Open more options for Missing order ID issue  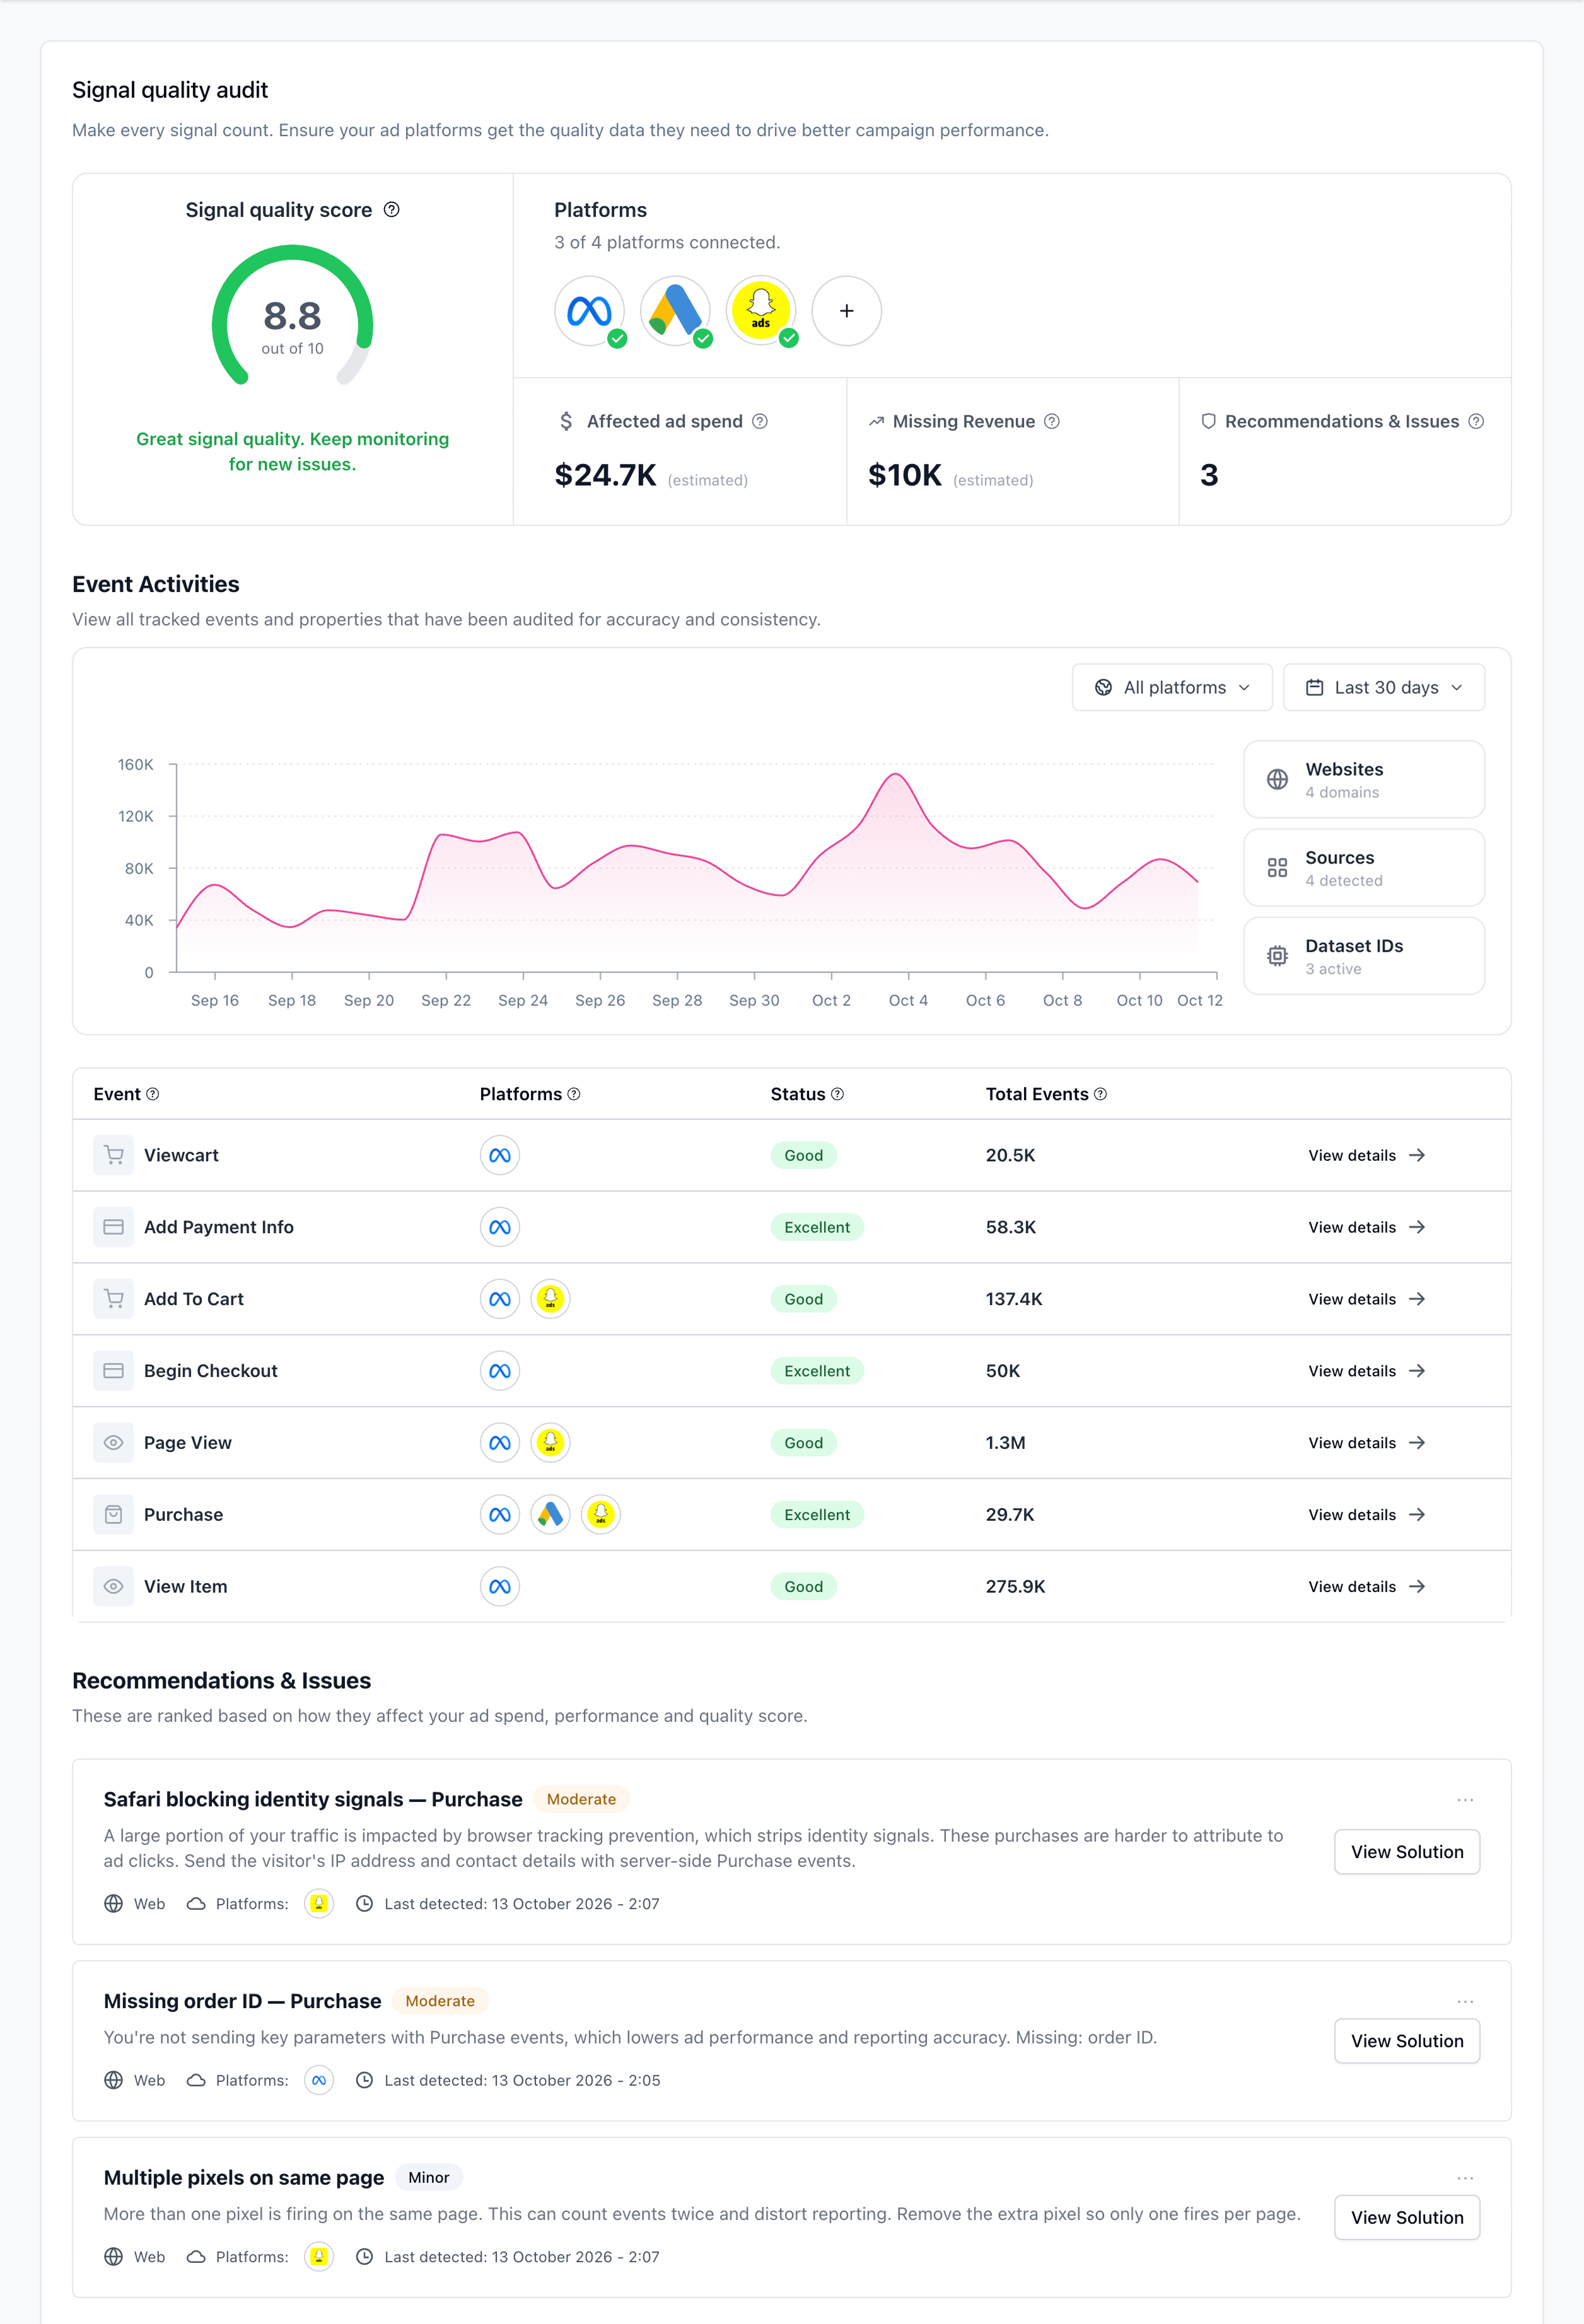tap(1465, 2001)
